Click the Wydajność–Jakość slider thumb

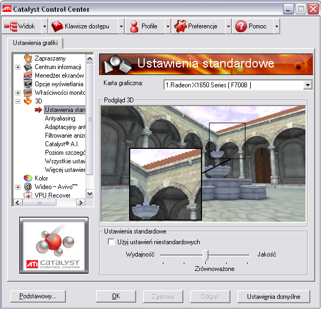point(205,255)
